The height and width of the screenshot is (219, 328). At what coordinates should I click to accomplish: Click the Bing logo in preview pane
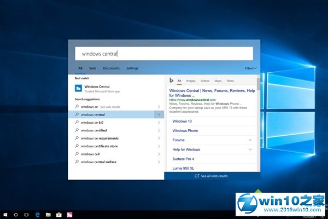[171, 80]
